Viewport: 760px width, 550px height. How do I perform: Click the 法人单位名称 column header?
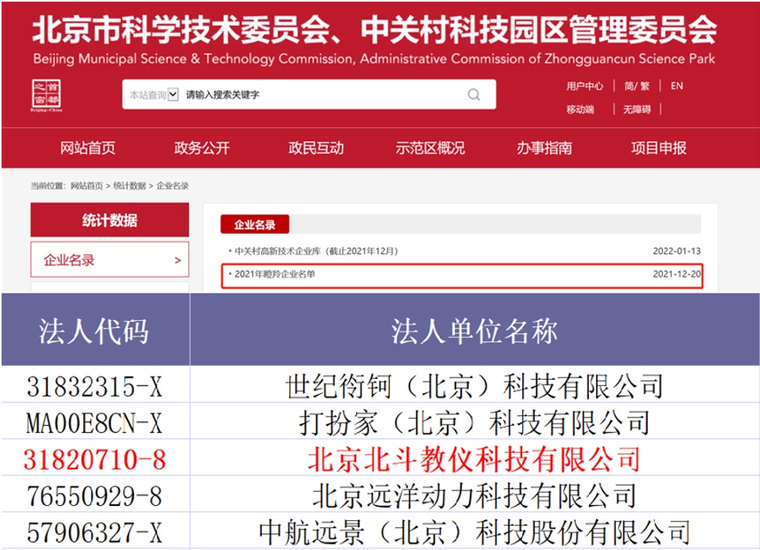pyautogui.click(x=475, y=331)
